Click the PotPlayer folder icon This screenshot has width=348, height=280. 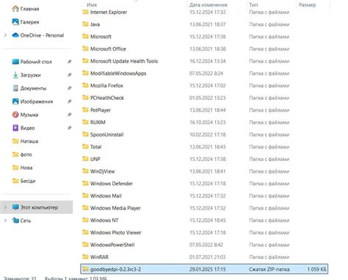click(x=85, y=110)
